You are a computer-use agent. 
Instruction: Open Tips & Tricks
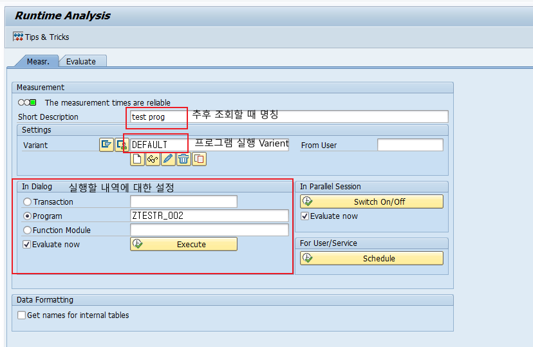(41, 37)
